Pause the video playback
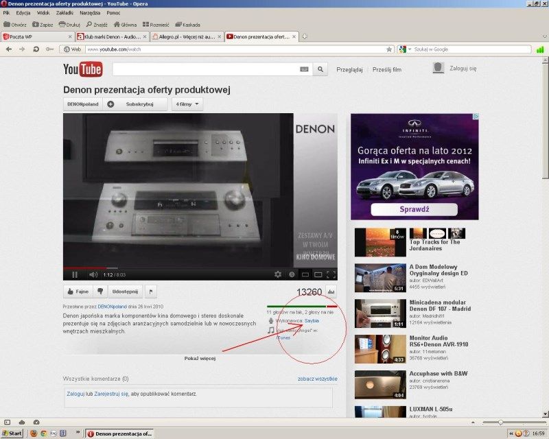Image resolution: width=549 pixels, height=439 pixels. pyautogui.click(x=75, y=275)
